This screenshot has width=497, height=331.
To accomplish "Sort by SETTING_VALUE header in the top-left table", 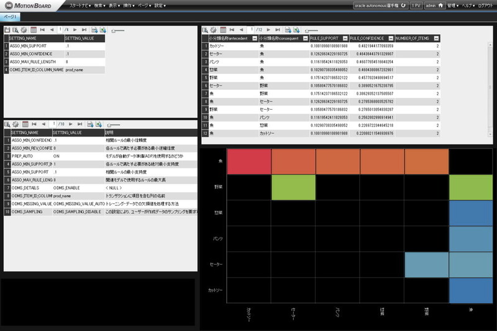I will click(x=84, y=38).
